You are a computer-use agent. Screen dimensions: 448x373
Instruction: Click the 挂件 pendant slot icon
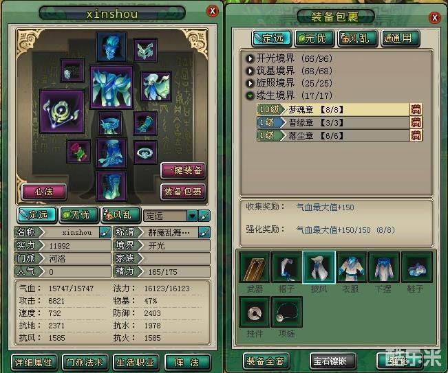(x=255, y=312)
